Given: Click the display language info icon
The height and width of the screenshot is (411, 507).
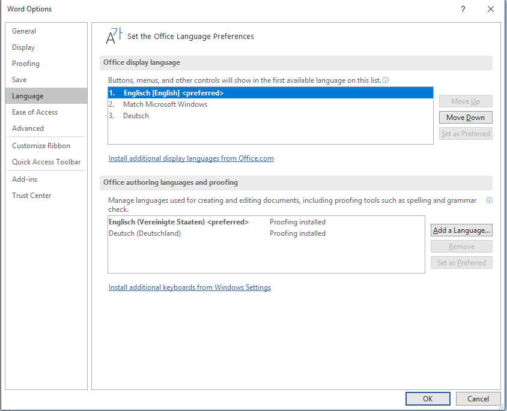Looking at the screenshot, I should [385, 80].
